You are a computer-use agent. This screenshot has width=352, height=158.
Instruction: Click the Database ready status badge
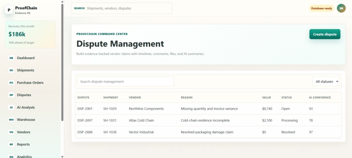tap(321, 8)
